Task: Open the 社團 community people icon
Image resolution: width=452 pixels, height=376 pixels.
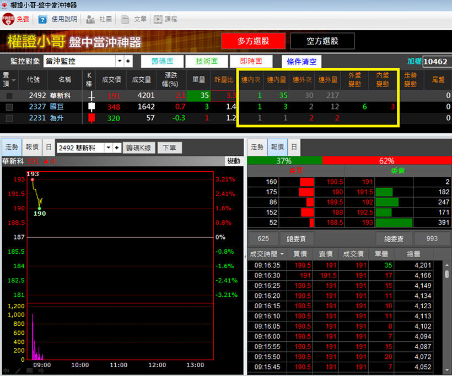Action: pos(90,19)
